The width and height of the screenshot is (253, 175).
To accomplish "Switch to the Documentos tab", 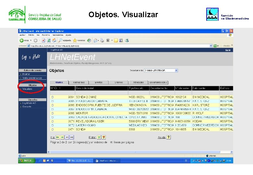I will (x=158, y=82).
